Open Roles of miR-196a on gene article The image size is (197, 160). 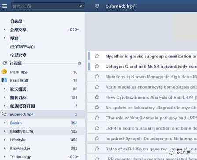pyautogui.click(x=151, y=149)
